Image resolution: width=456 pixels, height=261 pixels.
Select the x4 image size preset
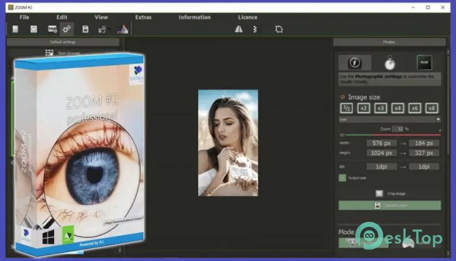397,108
